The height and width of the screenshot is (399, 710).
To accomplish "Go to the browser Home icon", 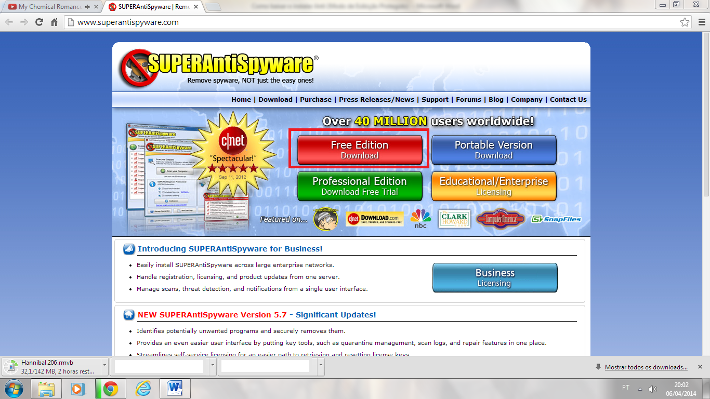I will click(54, 22).
